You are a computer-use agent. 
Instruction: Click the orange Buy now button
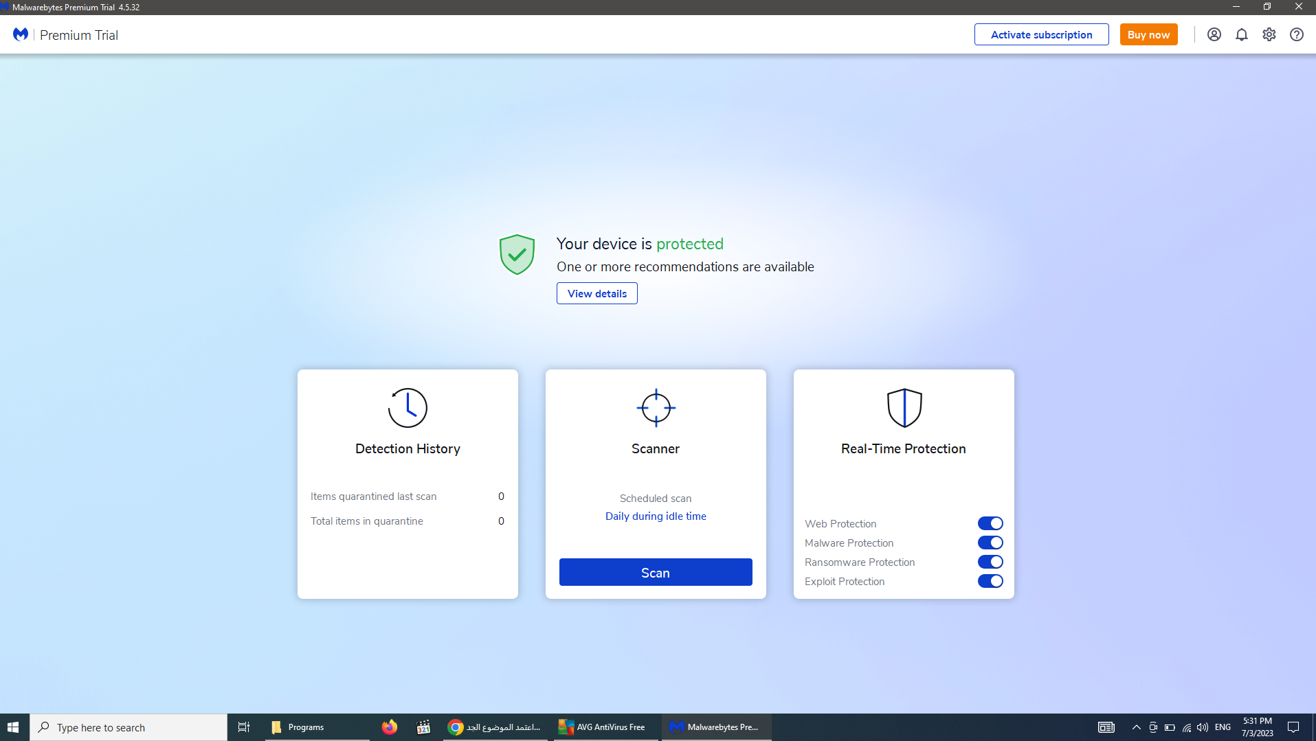(x=1148, y=34)
